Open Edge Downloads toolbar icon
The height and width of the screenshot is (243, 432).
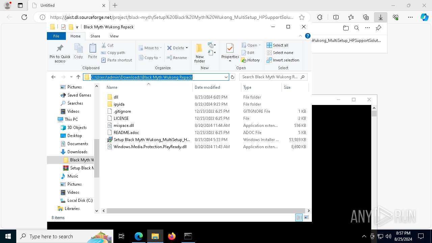click(381, 17)
